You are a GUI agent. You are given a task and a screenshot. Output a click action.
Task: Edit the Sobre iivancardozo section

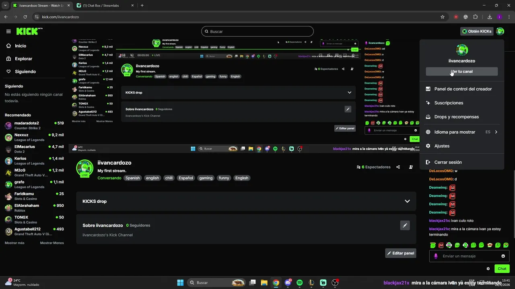(x=405, y=225)
